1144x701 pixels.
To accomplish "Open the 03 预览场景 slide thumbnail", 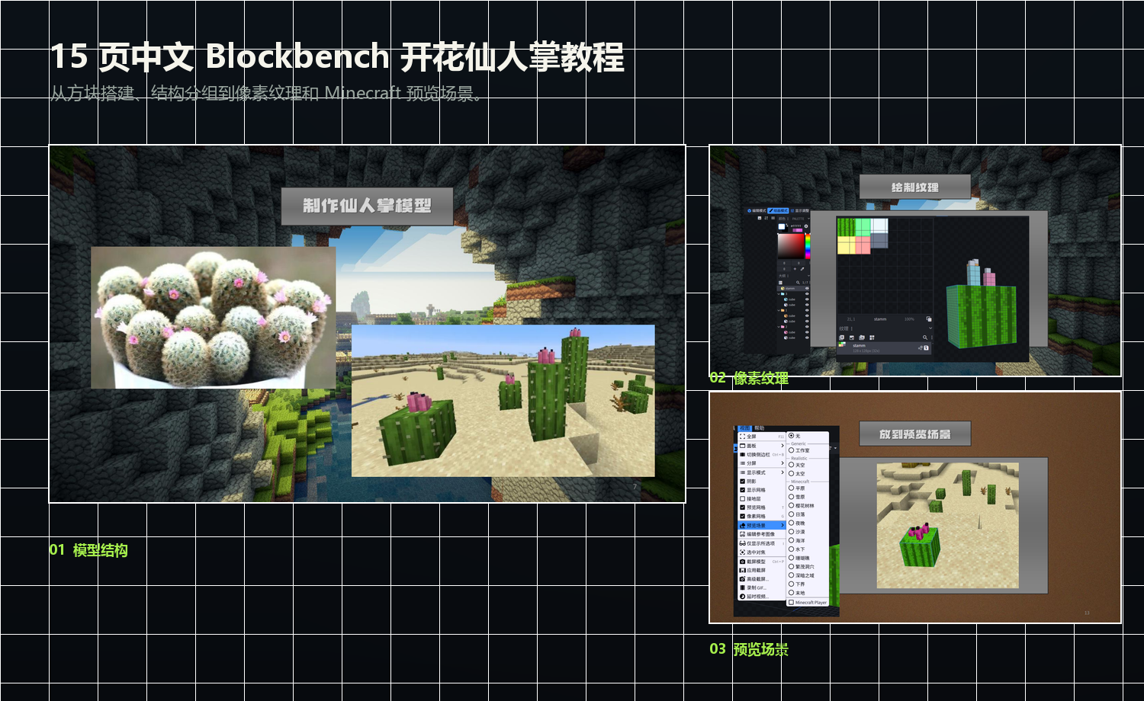I will point(915,507).
